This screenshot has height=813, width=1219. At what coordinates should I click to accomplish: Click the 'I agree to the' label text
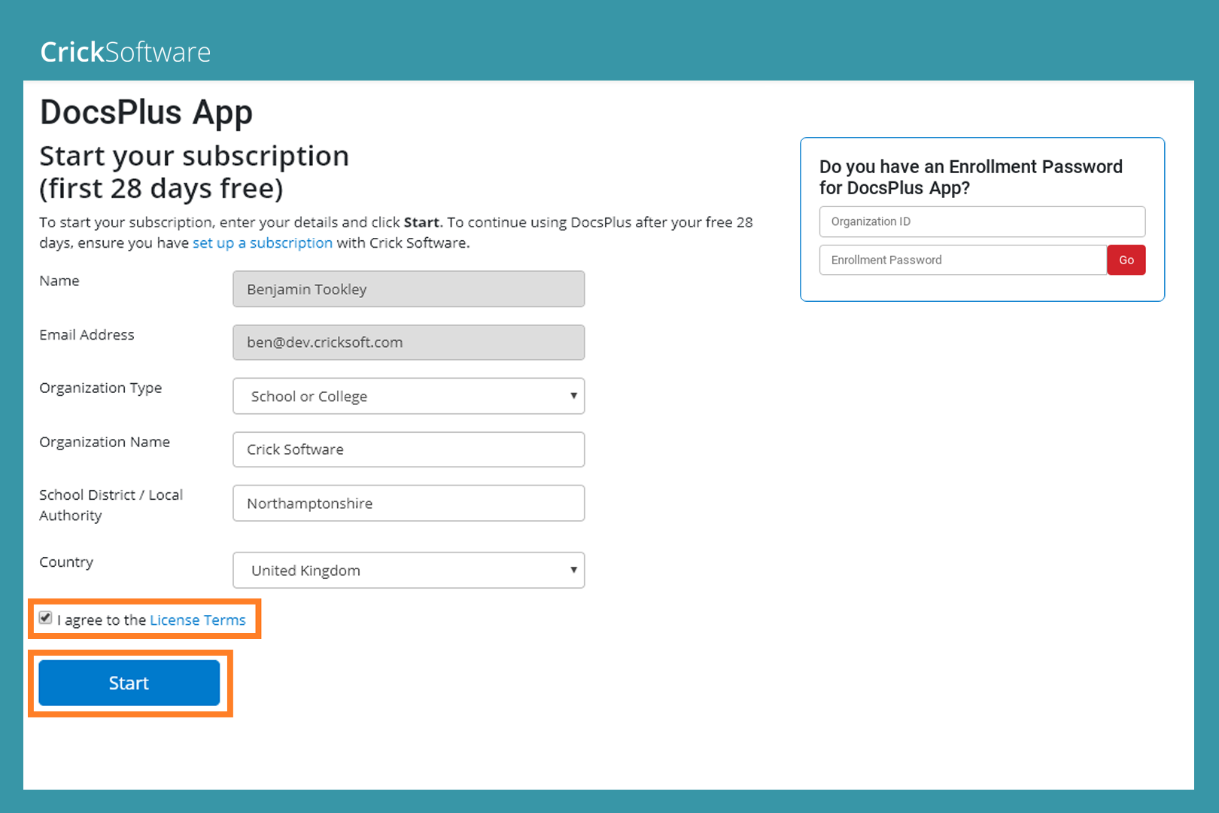point(102,620)
